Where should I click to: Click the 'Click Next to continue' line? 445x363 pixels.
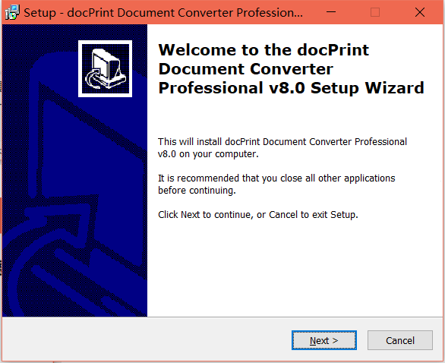[258, 215]
